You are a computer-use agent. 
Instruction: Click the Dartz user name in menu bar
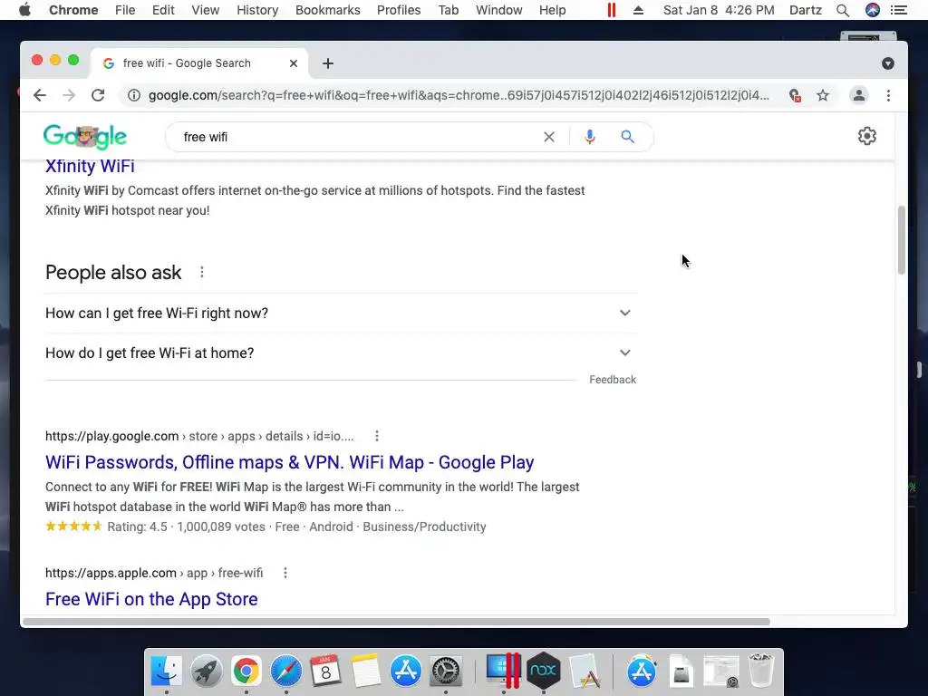pos(806,10)
